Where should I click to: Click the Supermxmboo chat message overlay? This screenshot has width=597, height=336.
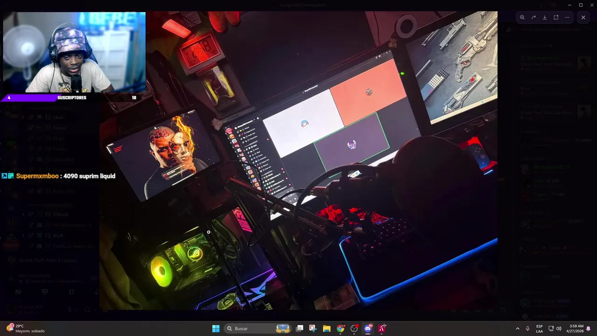[x=58, y=176]
